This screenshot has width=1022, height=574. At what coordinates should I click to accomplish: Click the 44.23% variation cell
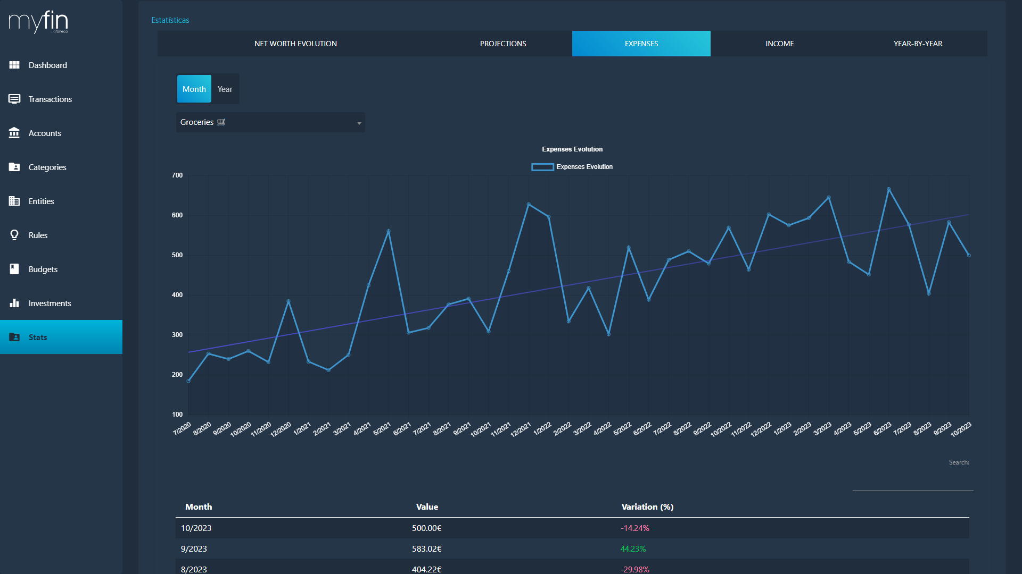(633, 548)
